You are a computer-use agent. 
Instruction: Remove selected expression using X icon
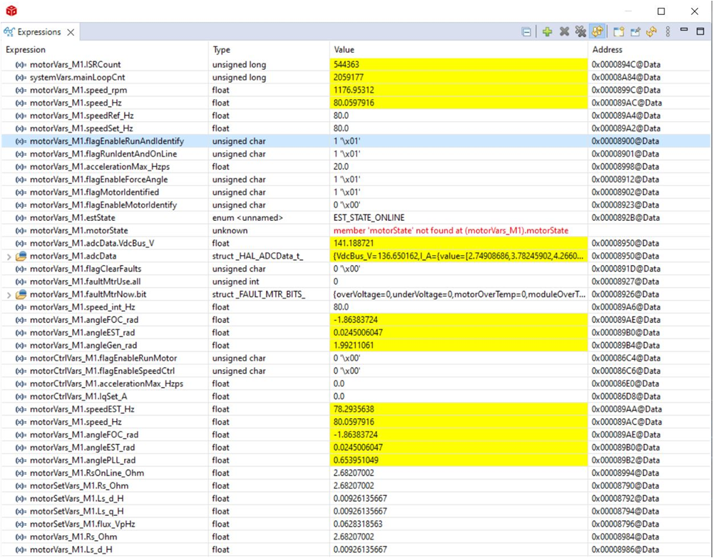564,32
